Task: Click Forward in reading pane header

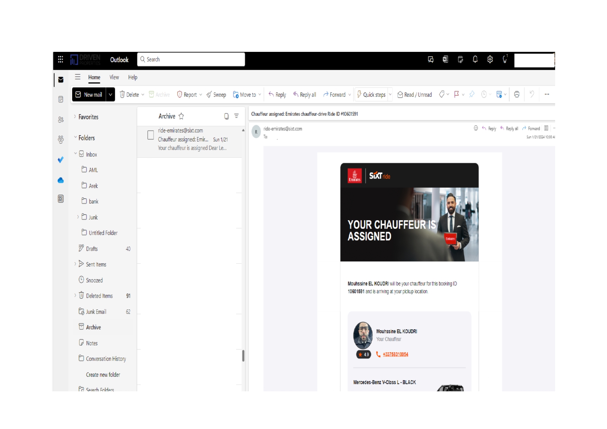Action: tap(531, 128)
